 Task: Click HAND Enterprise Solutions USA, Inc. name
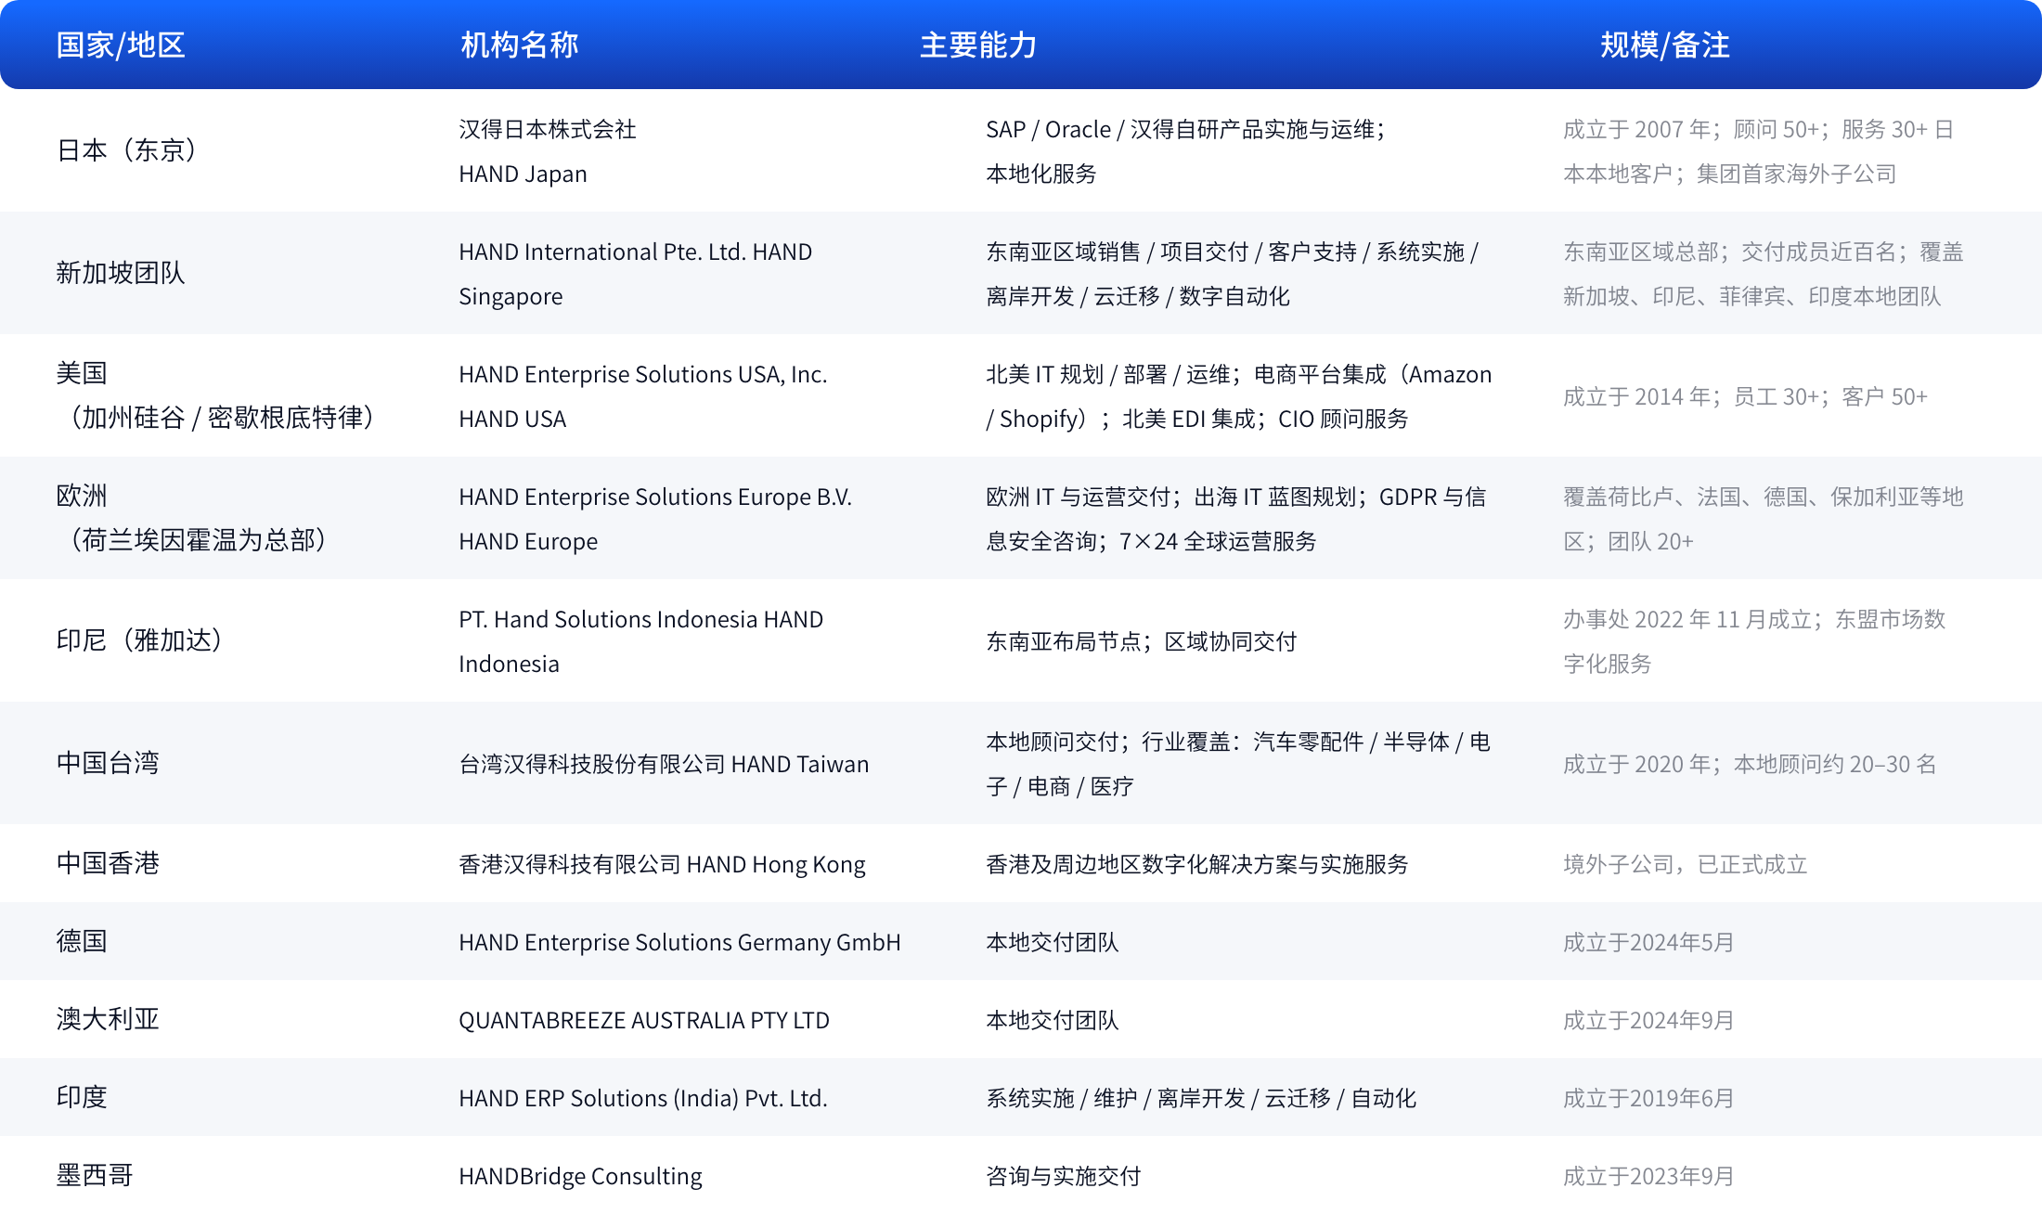[643, 396]
